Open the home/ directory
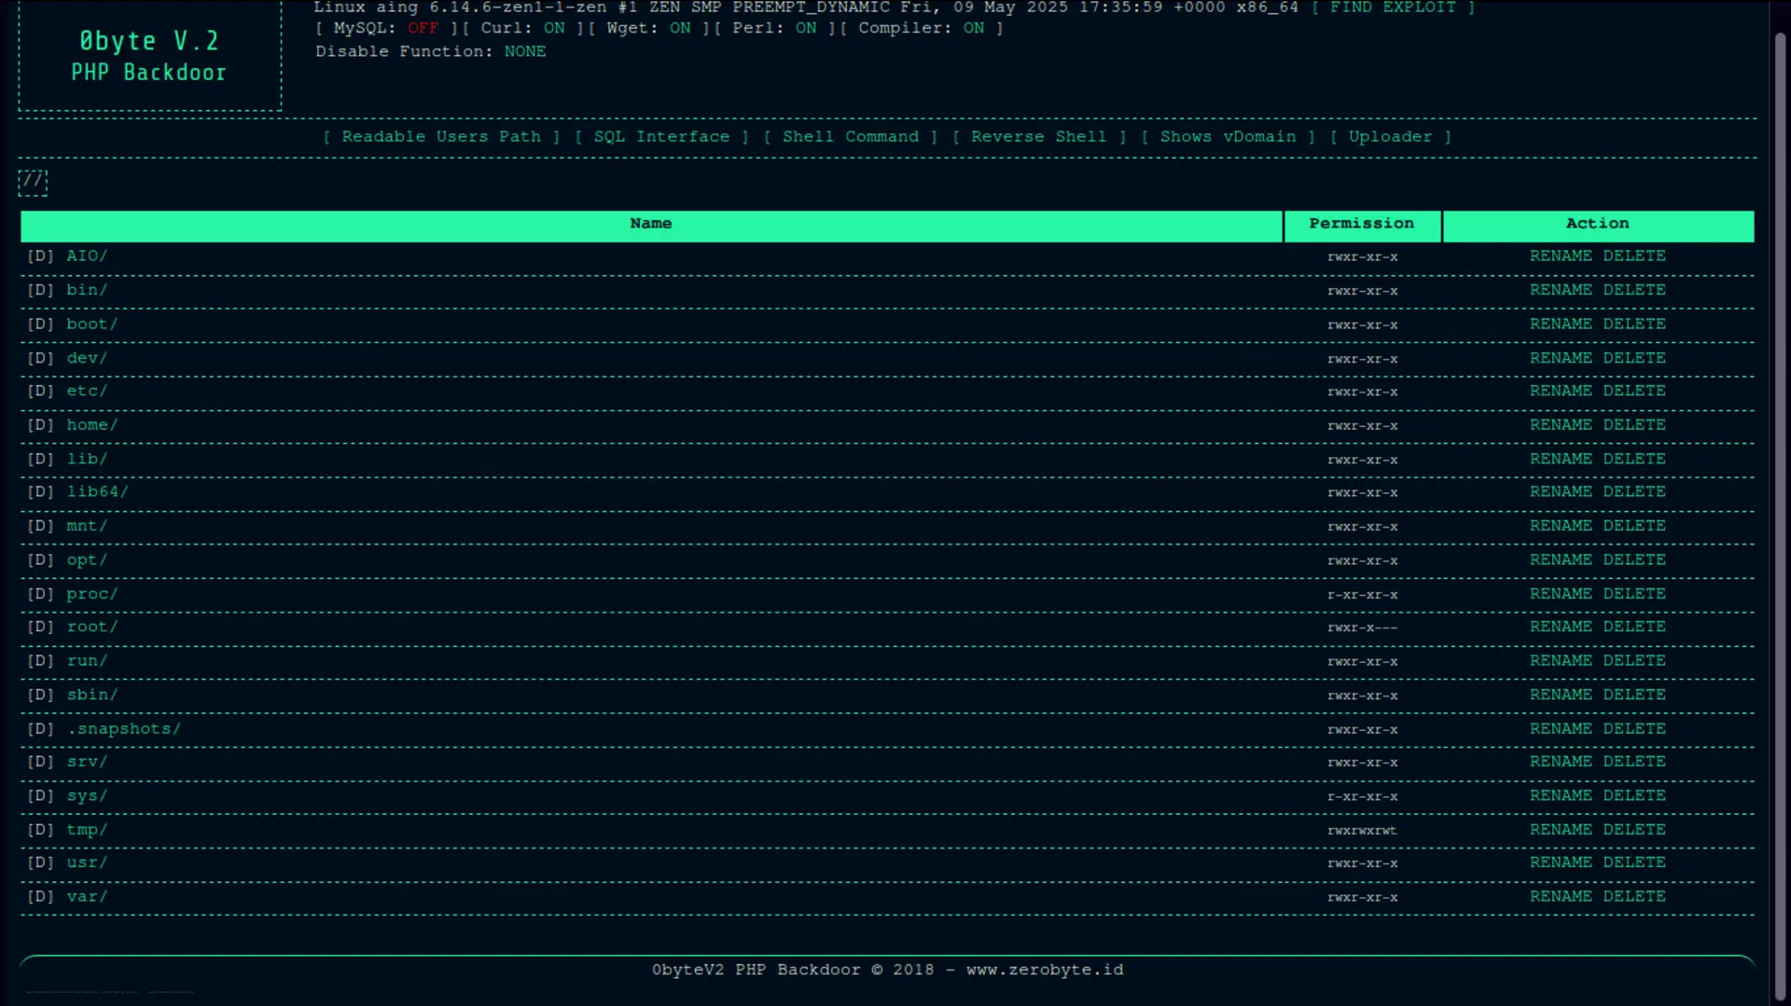Screen dimensions: 1791x1006 pos(92,425)
